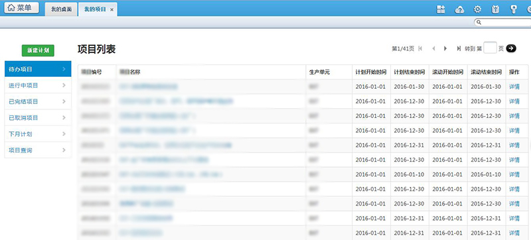Click the 计划结束时间 column header
Viewport: 531px width, 240px height.
pos(410,72)
